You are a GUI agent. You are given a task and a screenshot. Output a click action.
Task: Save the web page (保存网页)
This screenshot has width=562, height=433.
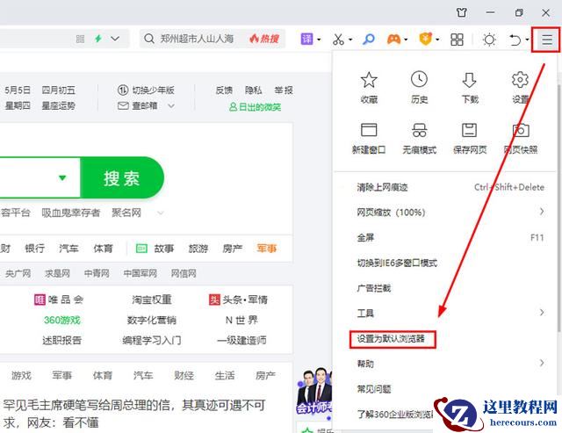tap(470, 139)
